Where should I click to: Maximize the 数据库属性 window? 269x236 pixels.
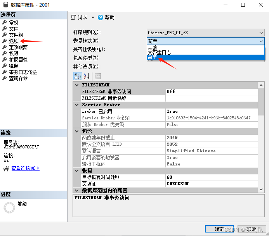(243, 5)
